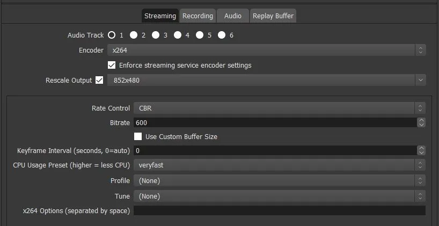Click the Bitrate stepper arrows

pyautogui.click(x=421, y=122)
